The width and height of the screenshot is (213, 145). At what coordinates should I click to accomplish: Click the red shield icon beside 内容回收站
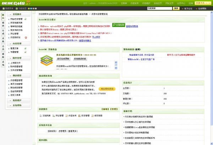[x=26, y=38]
